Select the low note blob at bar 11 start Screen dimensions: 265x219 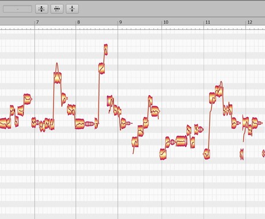[x=207, y=154]
